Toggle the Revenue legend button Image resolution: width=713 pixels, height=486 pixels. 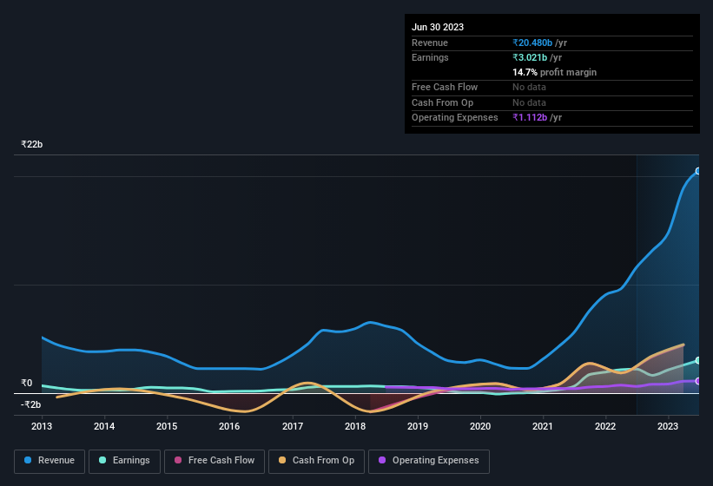tap(50, 461)
